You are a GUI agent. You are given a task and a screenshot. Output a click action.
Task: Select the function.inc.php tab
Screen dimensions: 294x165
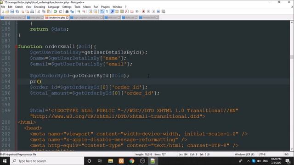[57, 17]
